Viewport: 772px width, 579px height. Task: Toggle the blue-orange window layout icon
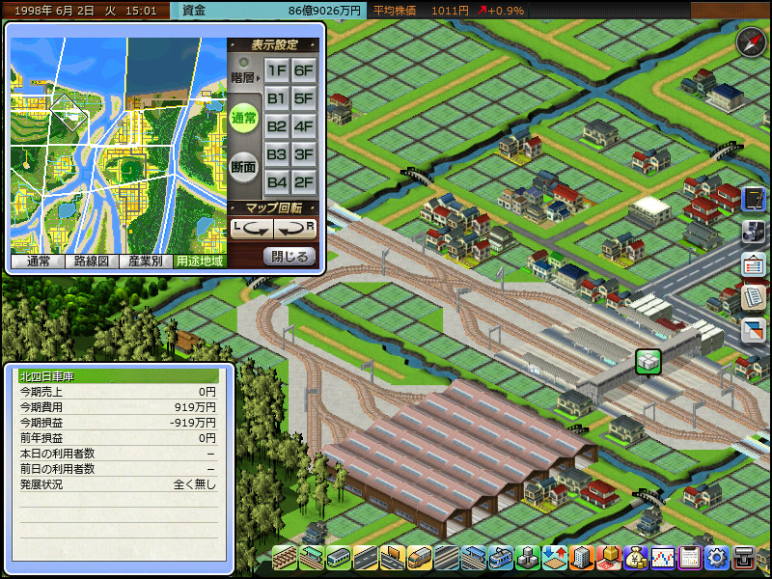pos(754,329)
